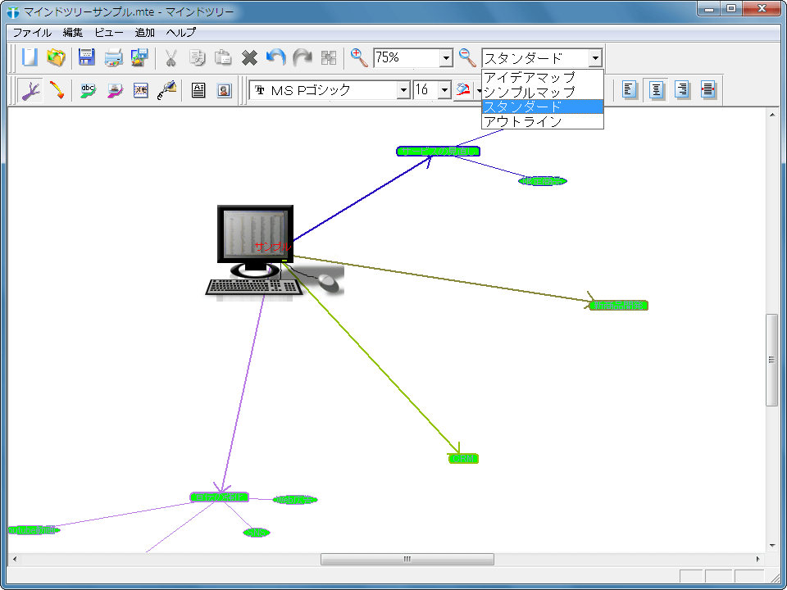Add a memo note with the memo icon
Viewport: 787px width, 590px height.
pos(140,90)
